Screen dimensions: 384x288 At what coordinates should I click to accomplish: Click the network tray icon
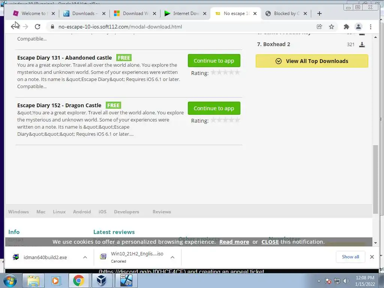[x=337, y=281]
